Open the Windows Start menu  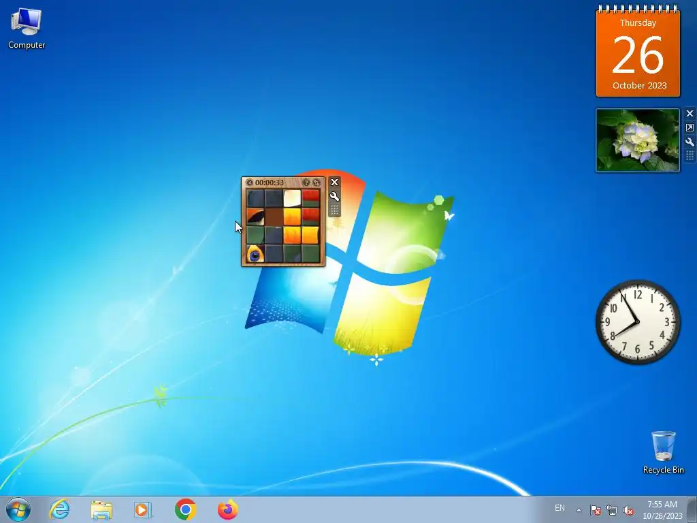tap(18, 509)
